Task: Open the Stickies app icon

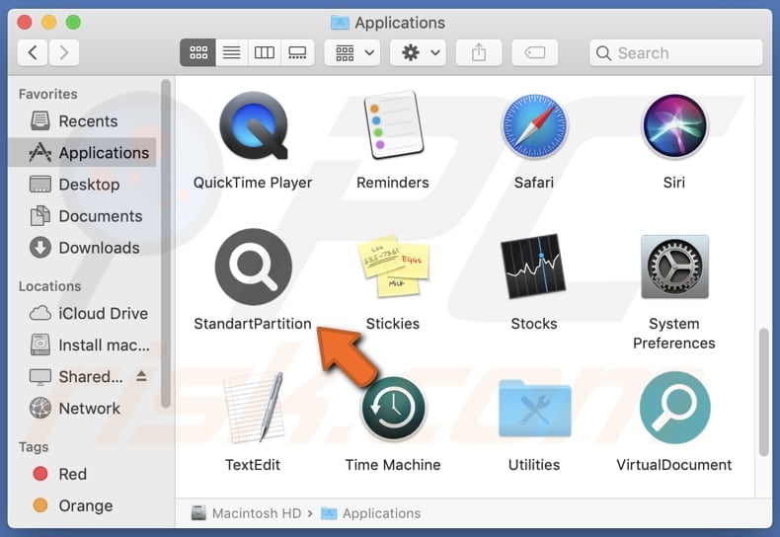Action: tap(393, 267)
